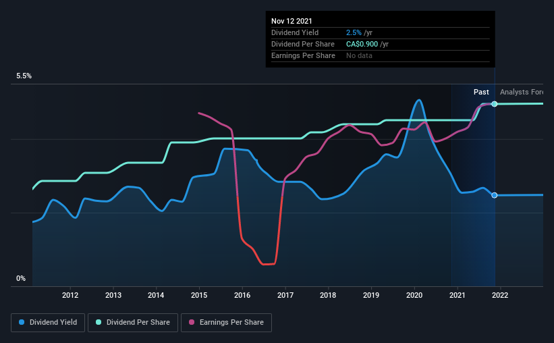Viewport: 554px width, 343px height.
Task: Click the blue Dividend Yield legend dot
Action: (x=22, y=322)
